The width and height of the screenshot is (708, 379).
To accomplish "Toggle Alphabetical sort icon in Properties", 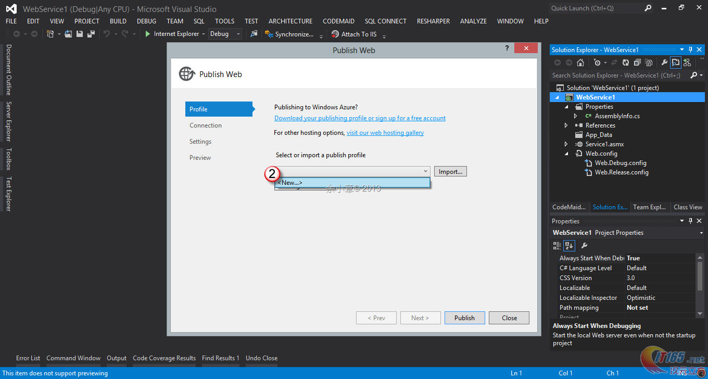I will tap(569, 245).
